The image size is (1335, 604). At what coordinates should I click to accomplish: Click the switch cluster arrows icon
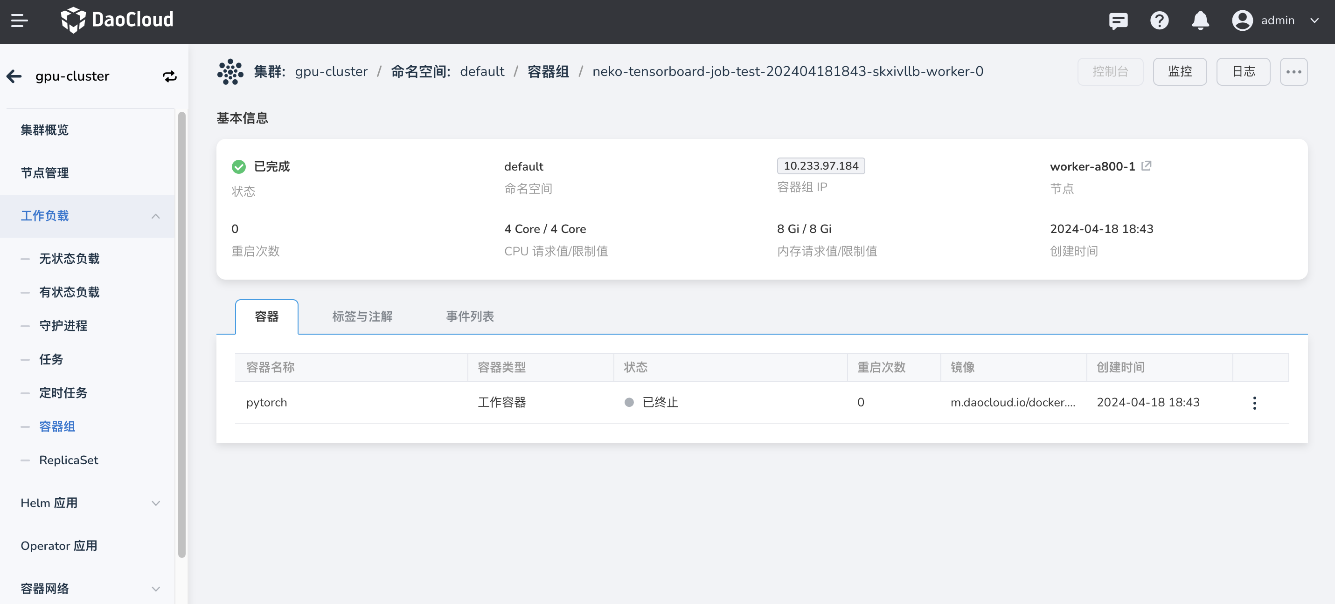[169, 76]
